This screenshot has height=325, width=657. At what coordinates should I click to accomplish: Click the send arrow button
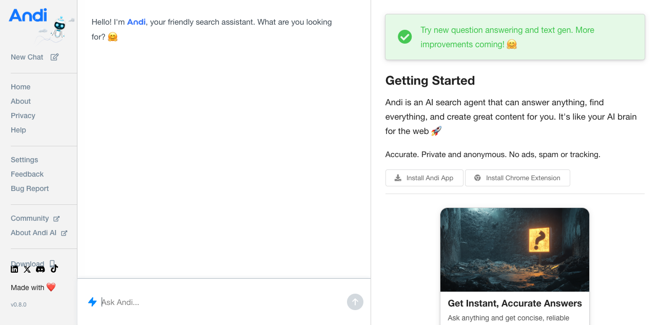point(355,302)
